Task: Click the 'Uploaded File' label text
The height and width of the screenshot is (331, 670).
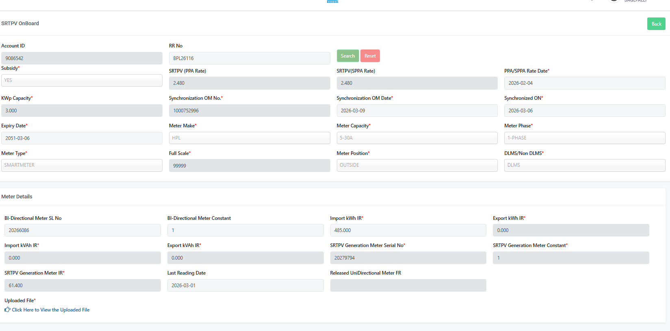Action: (x=19, y=301)
